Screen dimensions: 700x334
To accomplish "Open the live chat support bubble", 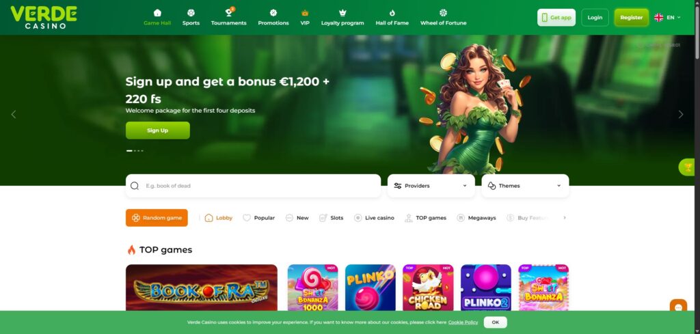I will click(678, 307).
